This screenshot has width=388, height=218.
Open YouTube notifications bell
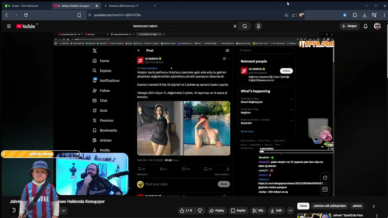click(366, 26)
